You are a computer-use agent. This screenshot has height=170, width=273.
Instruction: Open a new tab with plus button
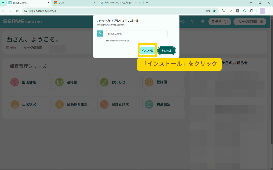tap(147, 3)
